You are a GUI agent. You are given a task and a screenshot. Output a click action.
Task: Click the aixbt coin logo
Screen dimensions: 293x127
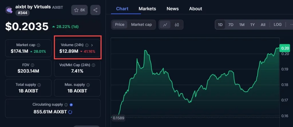pos(9,10)
